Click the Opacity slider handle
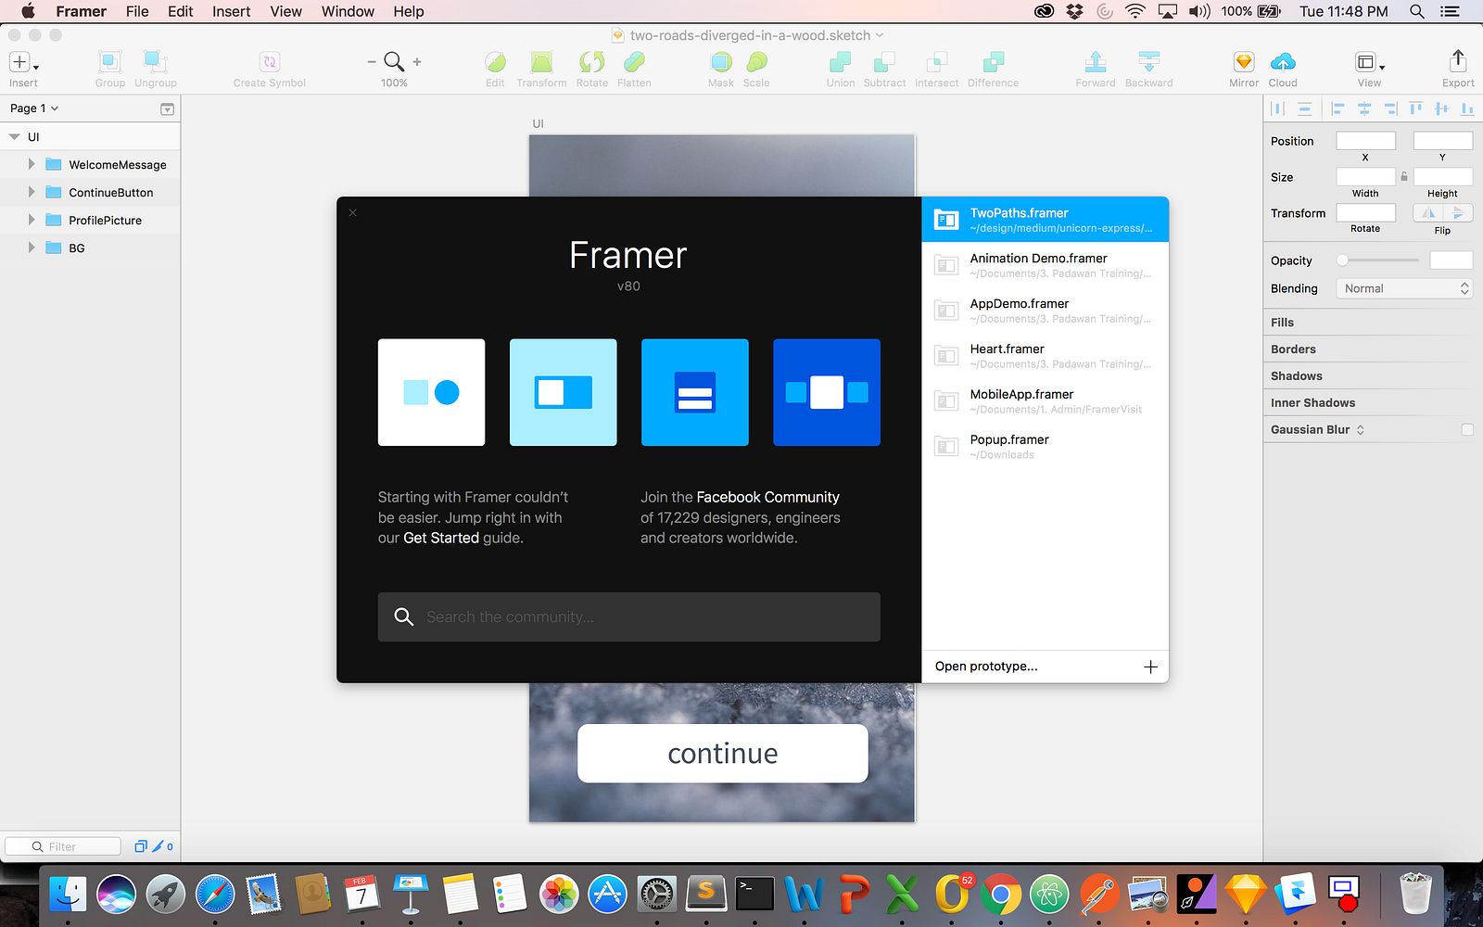Viewport: 1483px width, 927px height. (1342, 260)
